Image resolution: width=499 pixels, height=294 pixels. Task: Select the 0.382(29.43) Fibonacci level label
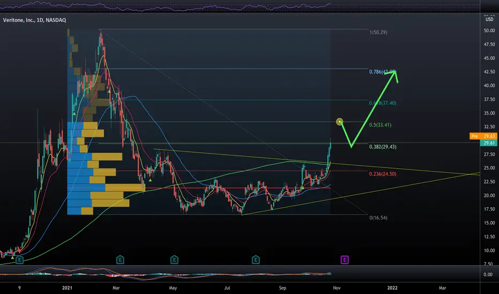[382, 146]
